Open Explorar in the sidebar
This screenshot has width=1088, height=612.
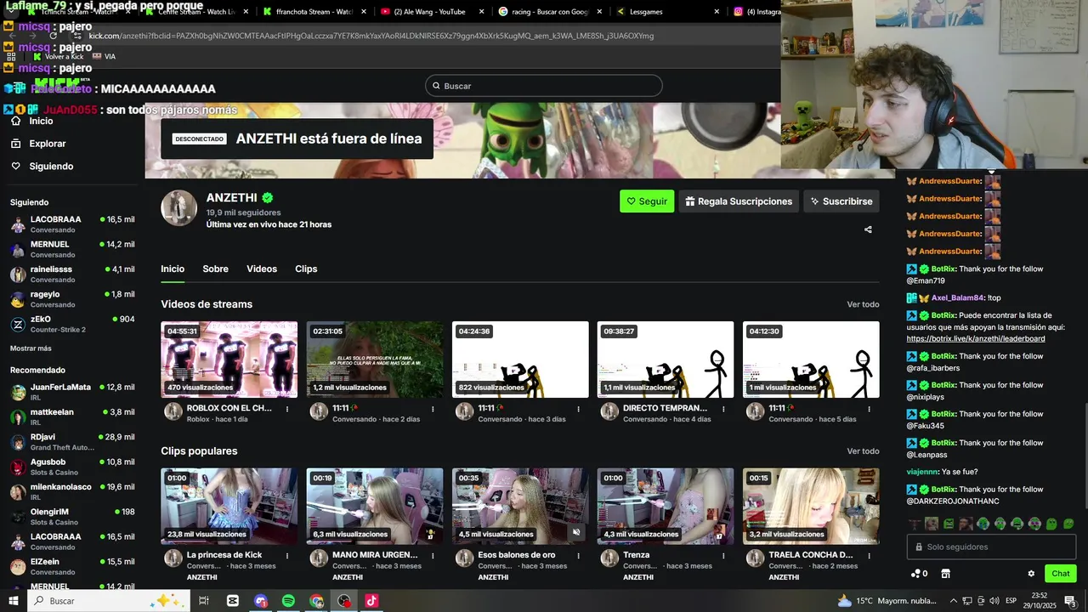tap(37, 144)
